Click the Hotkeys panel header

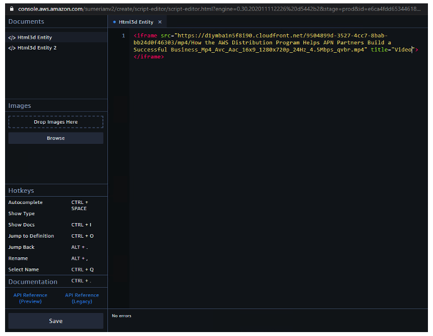pyautogui.click(x=21, y=190)
